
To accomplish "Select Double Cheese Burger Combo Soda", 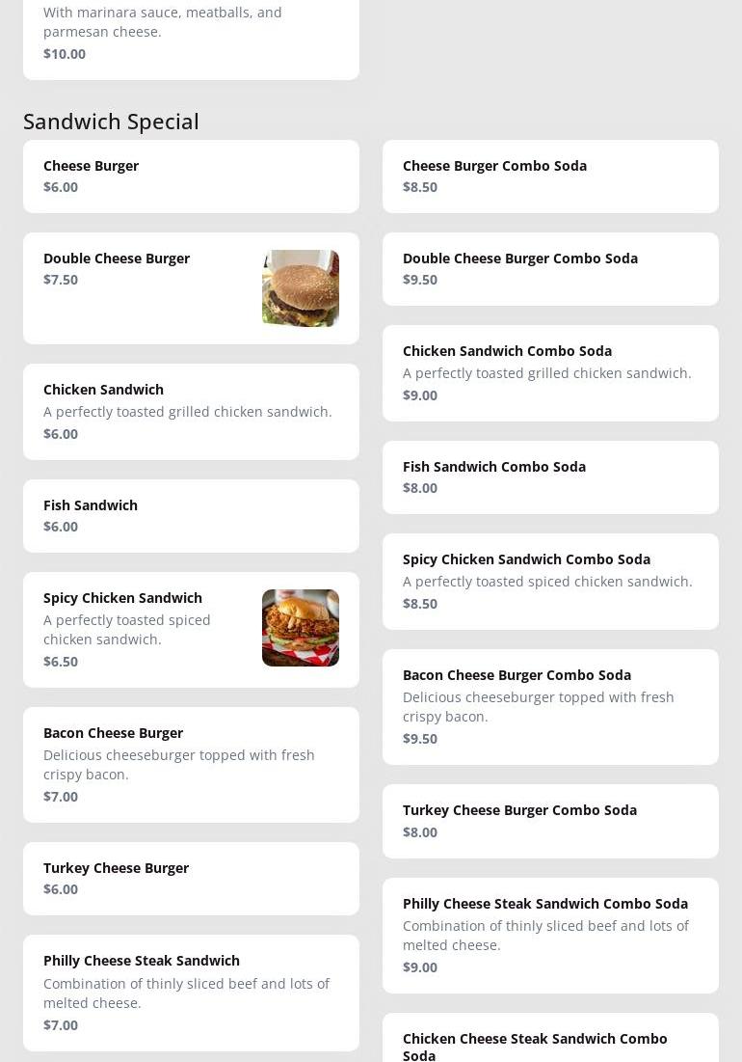I will [550, 269].
